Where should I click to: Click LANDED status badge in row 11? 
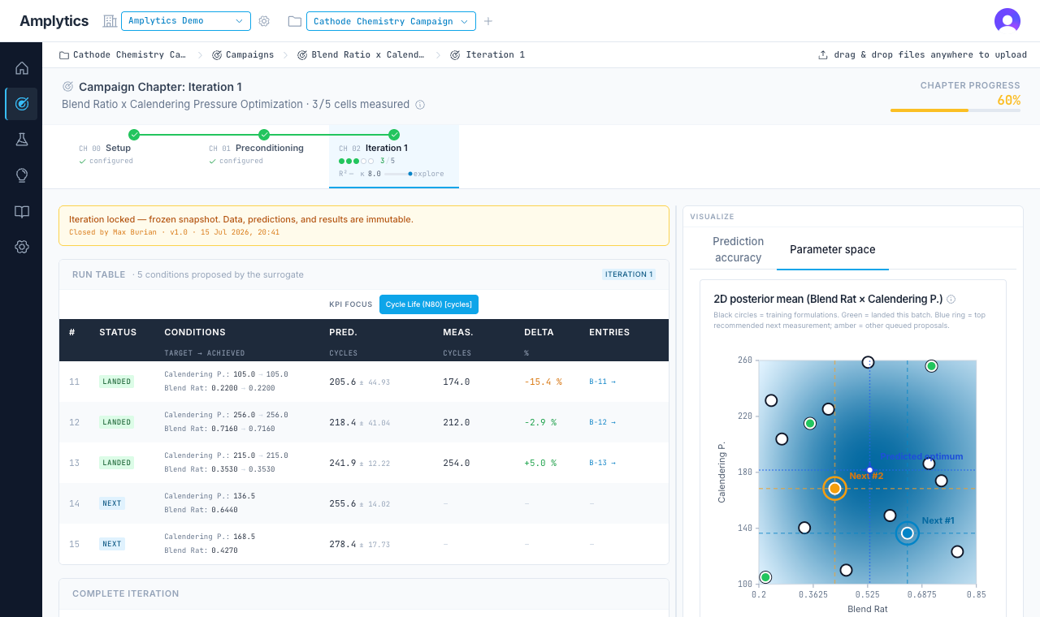pos(117,382)
